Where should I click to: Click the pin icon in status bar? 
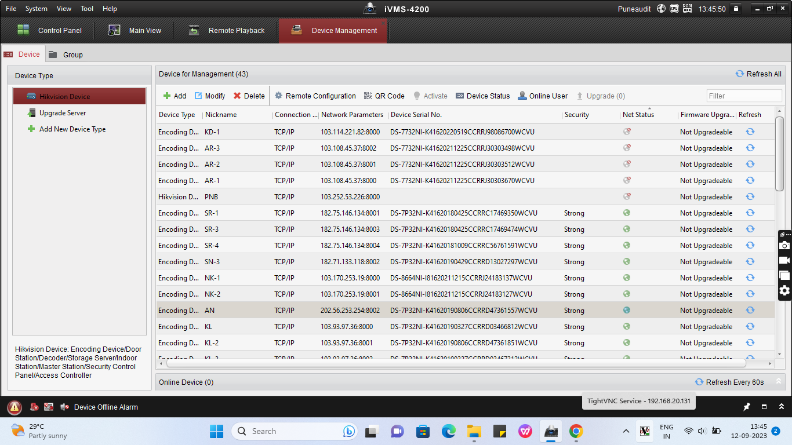tap(747, 407)
